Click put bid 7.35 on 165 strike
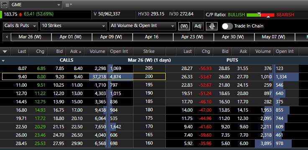 [225, 135]
